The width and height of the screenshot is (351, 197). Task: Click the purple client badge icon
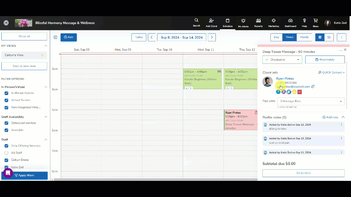[284, 92]
